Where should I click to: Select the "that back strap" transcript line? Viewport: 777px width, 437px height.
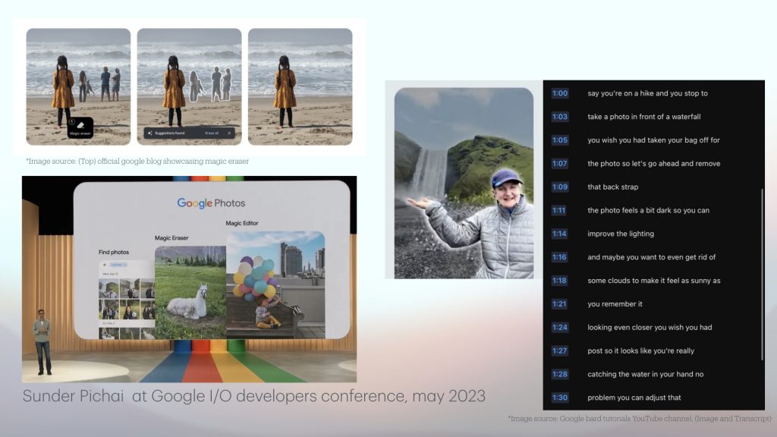coord(613,187)
